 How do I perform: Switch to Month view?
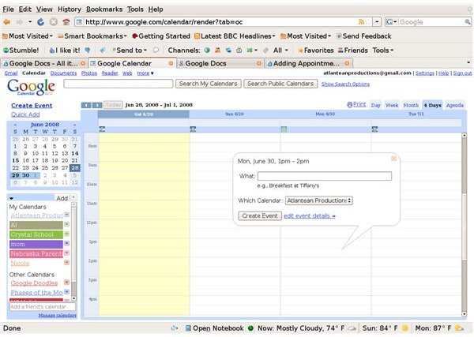coord(411,105)
